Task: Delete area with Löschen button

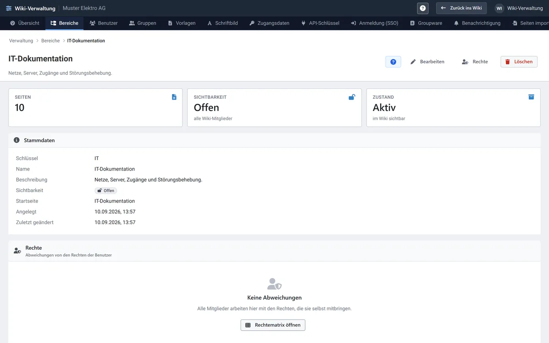Action: coord(519,62)
